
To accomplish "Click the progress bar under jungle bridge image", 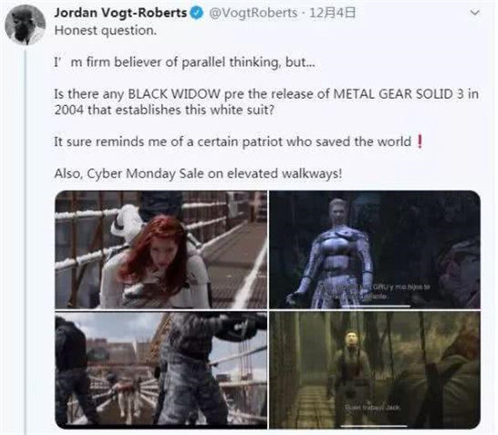I will click(374, 426).
